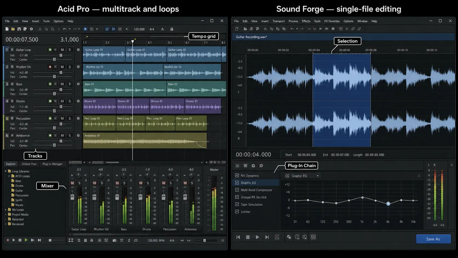
Task: Click Play in Sound Forge bottom transport
Action: [x=257, y=237]
